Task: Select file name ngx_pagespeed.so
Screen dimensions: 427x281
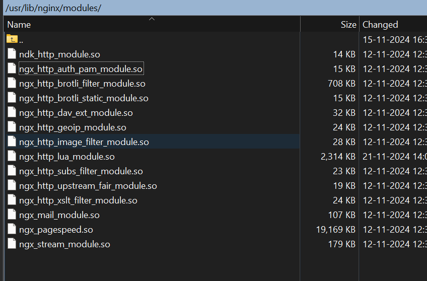Action: (56, 230)
